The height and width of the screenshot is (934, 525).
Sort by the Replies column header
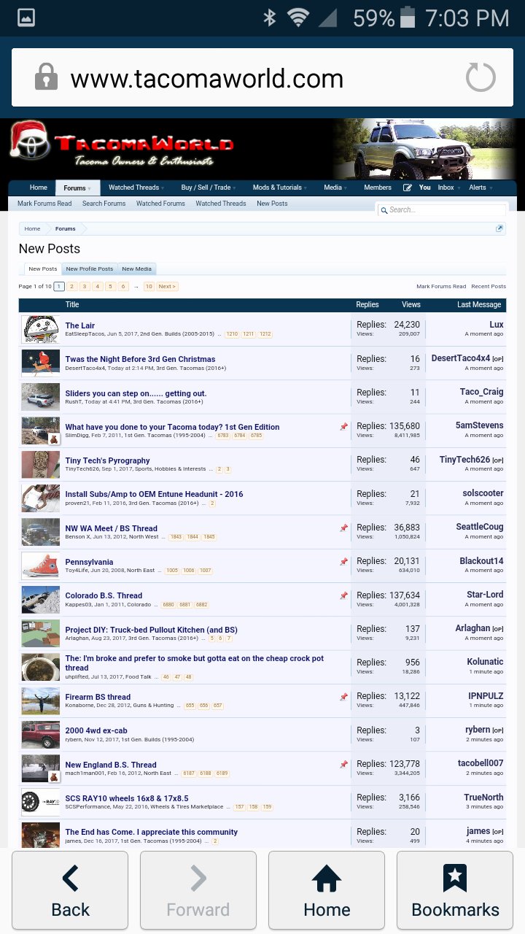click(x=367, y=304)
